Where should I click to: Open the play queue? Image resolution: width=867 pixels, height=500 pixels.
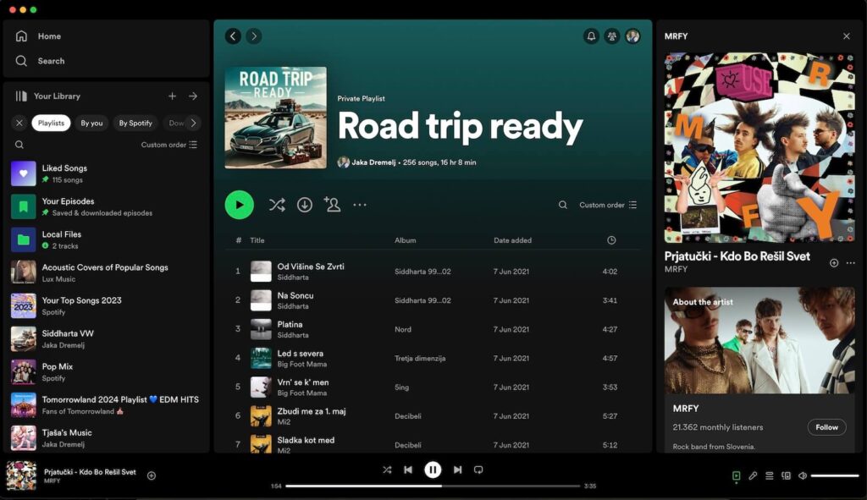(769, 475)
